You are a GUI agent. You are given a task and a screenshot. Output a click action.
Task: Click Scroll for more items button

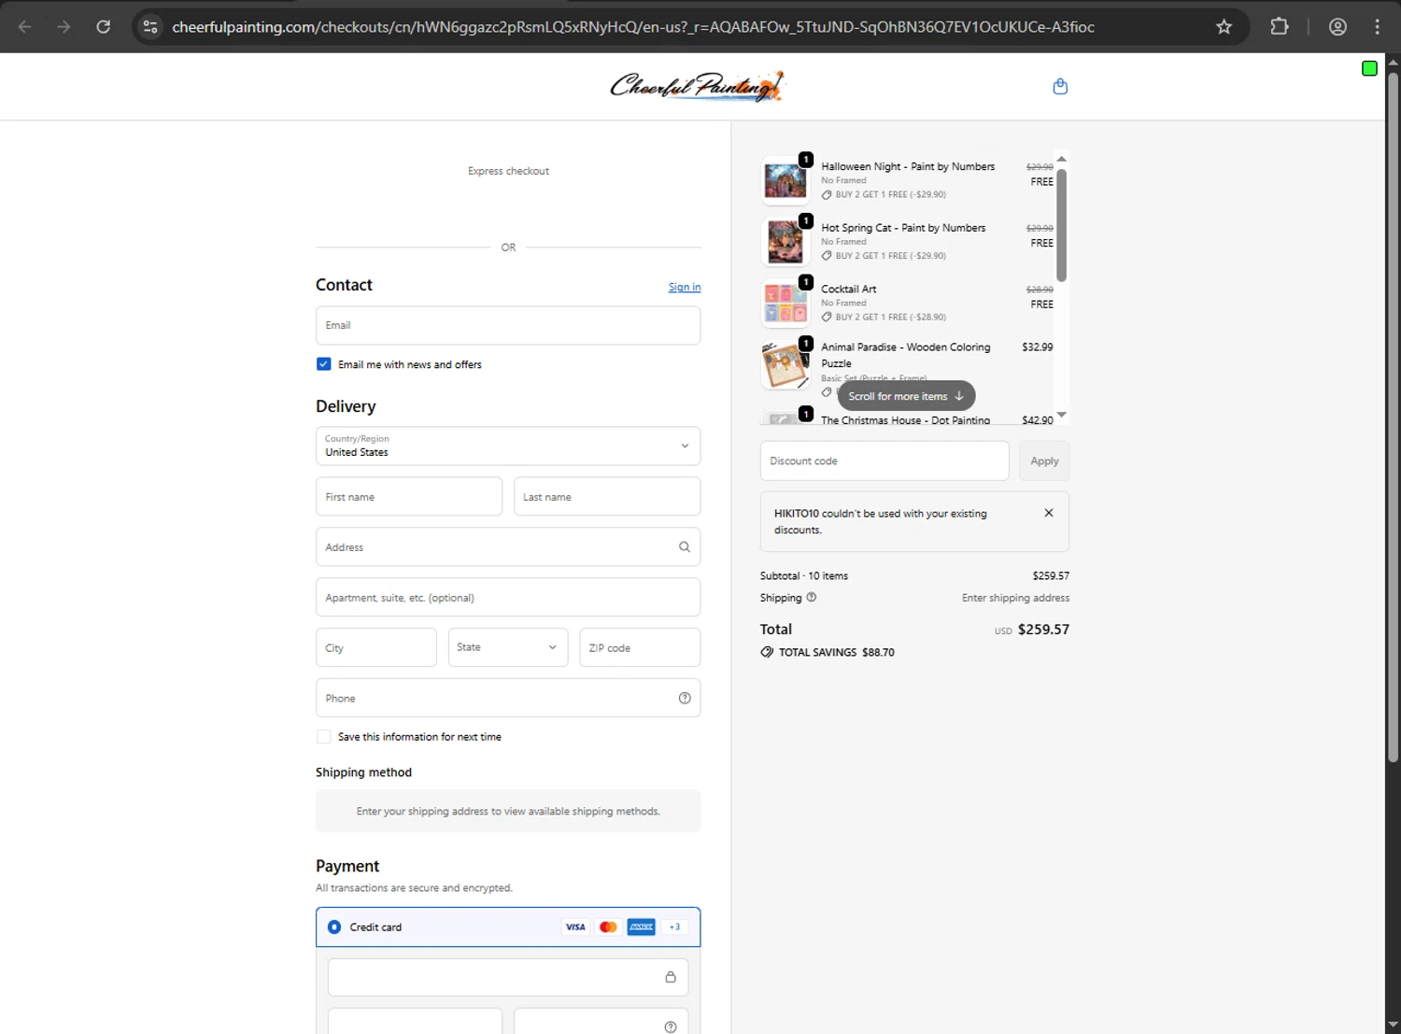point(906,396)
